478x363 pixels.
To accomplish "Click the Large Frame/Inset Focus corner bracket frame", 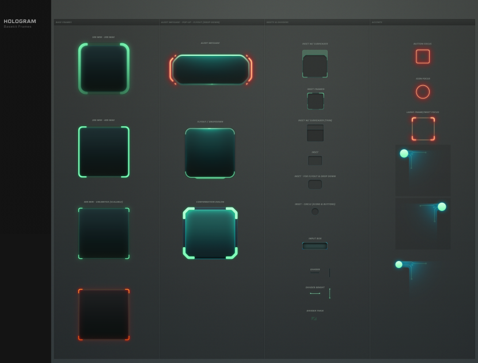I will click(x=423, y=129).
